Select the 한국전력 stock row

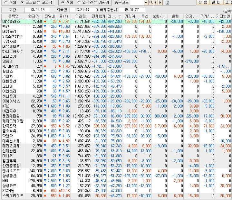coord(116,126)
